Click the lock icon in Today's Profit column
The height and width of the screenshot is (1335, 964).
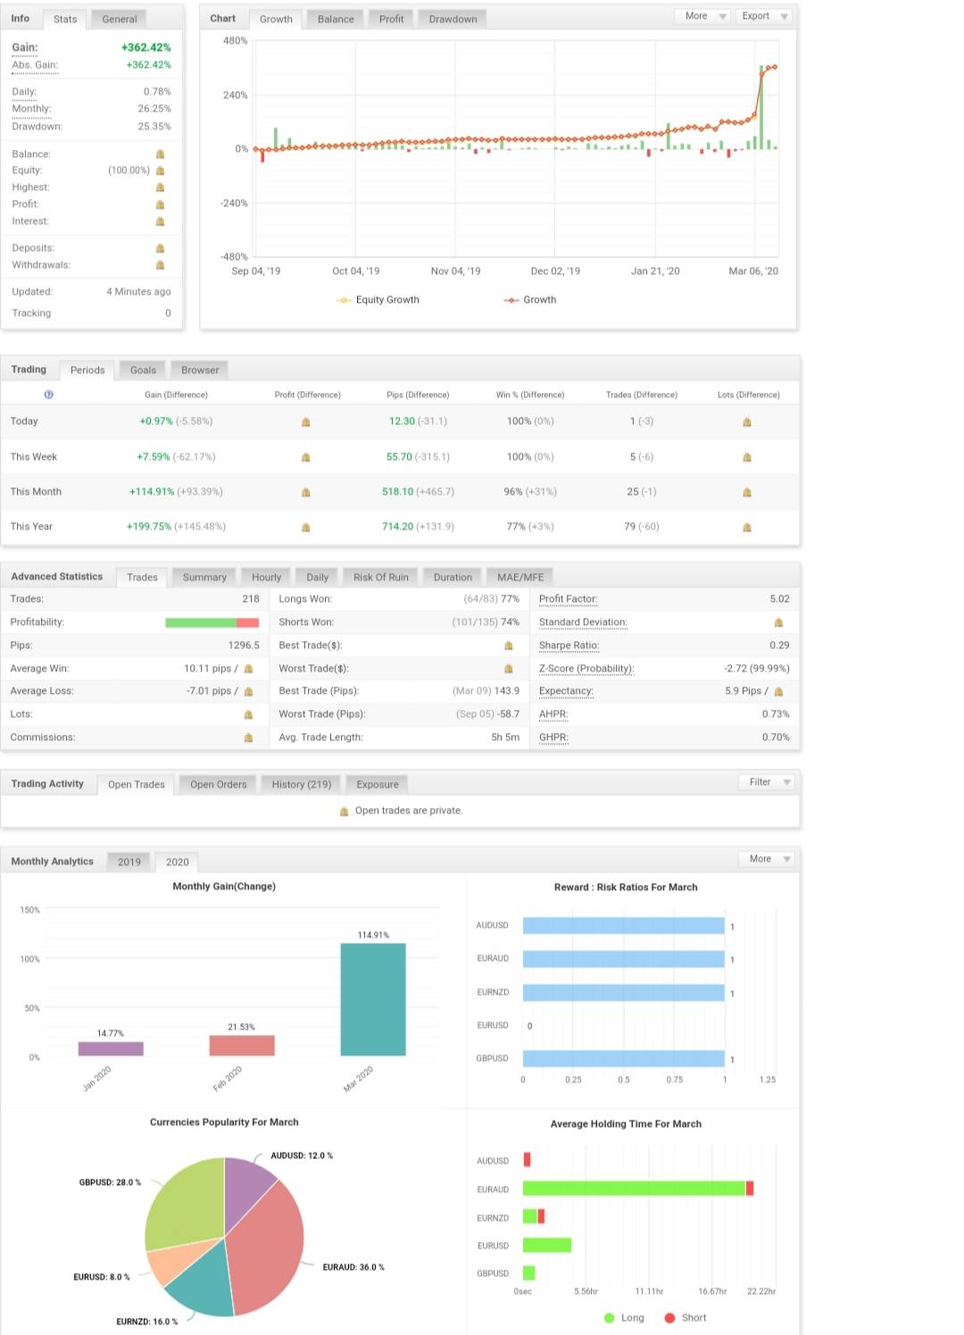coord(306,421)
